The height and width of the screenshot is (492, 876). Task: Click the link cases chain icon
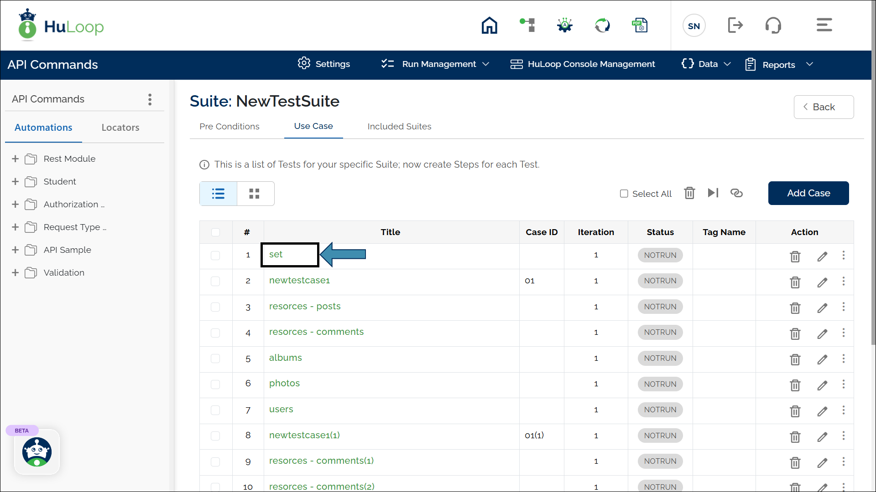click(736, 193)
